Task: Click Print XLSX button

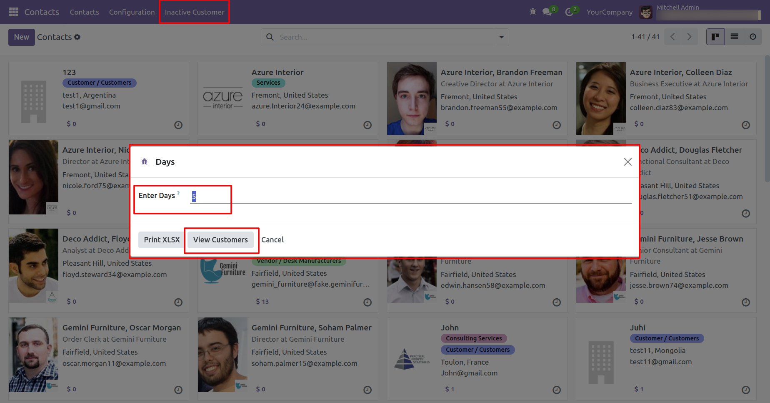Action: pyautogui.click(x=162, y=240)
